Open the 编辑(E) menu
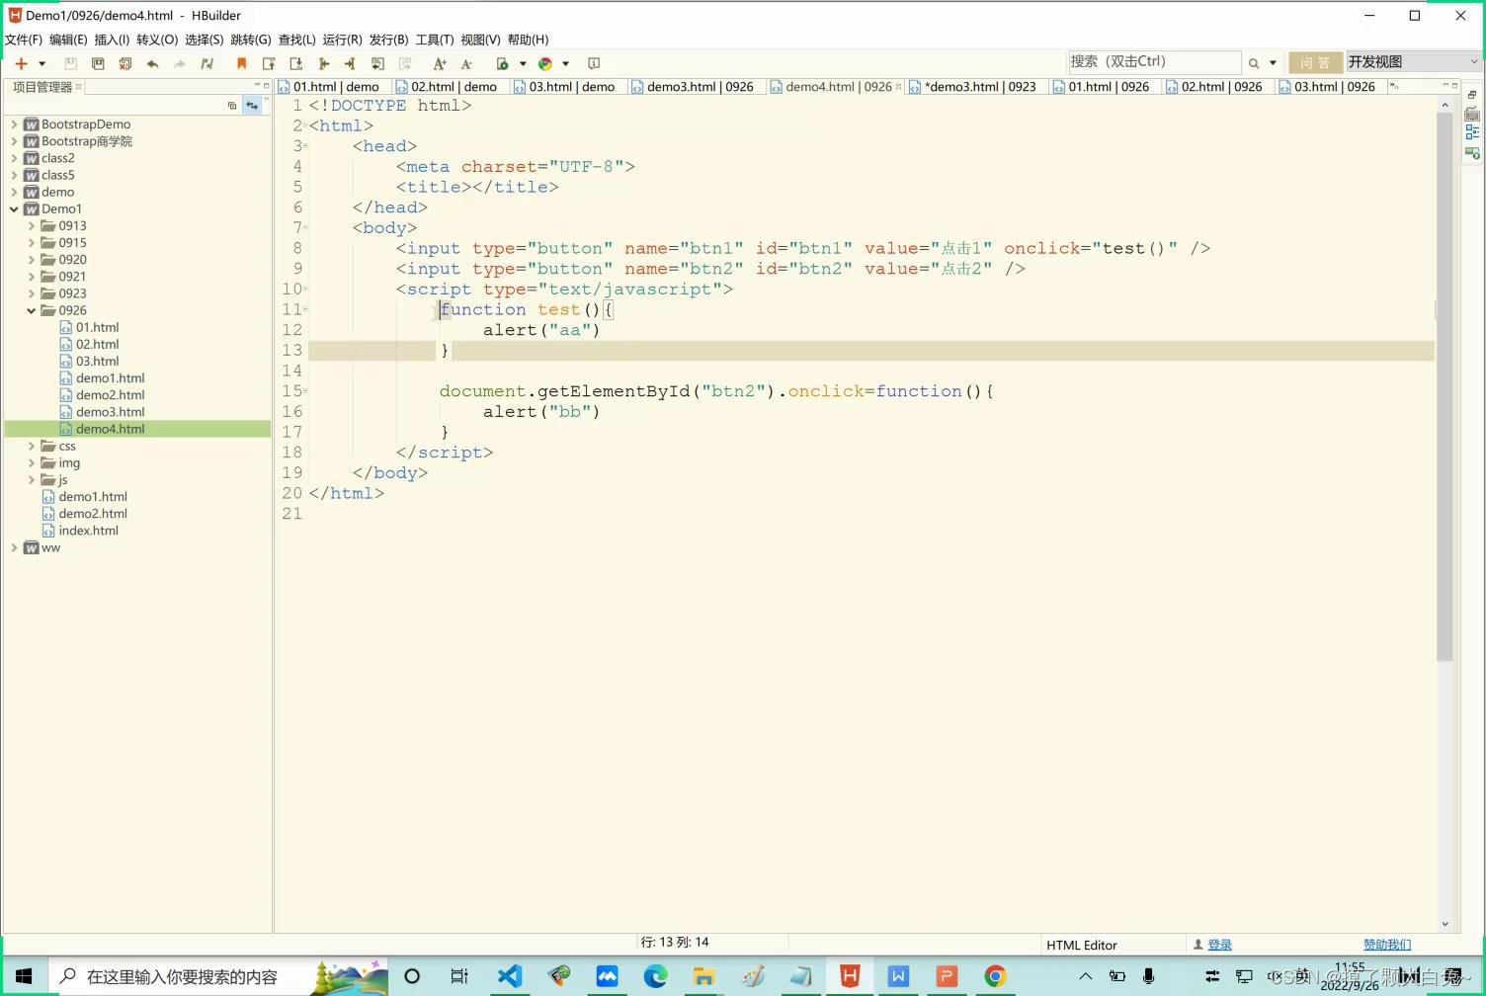 68,40
